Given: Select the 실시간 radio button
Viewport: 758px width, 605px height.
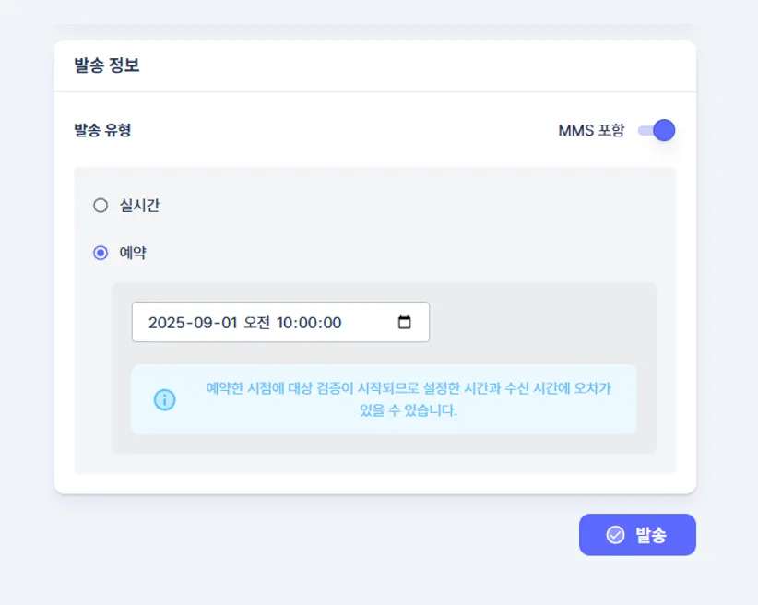Looking at the screenshot, I should [x=101, y=206].
